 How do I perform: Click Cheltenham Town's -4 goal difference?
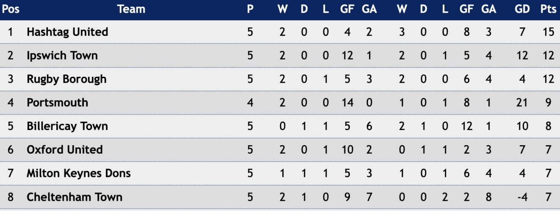pos(522,197)
